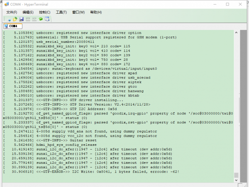Open the 工具(T) menu
The image size is (249, 187).
click(61, 12)
